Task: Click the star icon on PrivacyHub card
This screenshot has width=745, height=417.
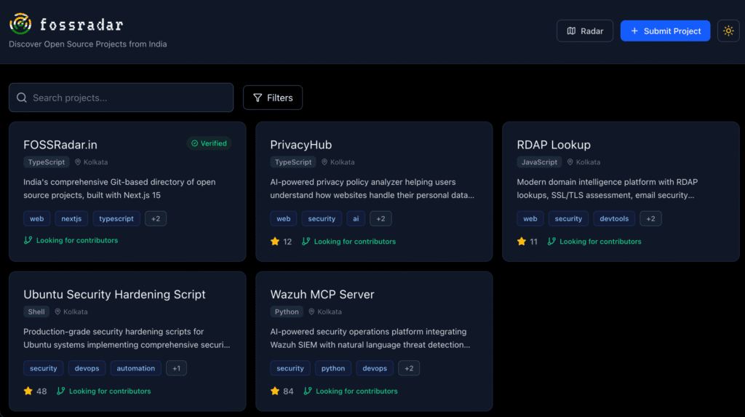Action: tap(275, 242)
